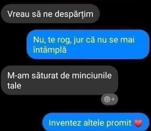This screenshot has height=131, width=151.
Task: Open the emoji reaction button under the message
Action: (x=110, y=99)
